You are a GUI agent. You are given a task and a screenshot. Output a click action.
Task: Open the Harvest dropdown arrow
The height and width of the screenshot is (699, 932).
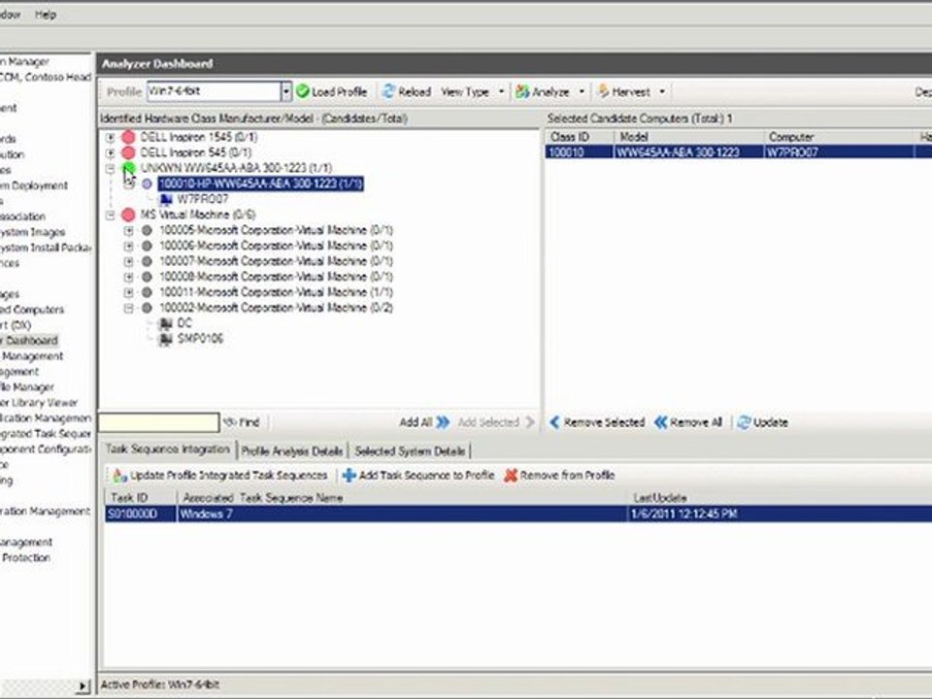[662, 92]
